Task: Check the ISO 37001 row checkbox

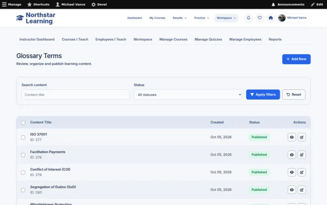Action: click(x=23, y=137)
